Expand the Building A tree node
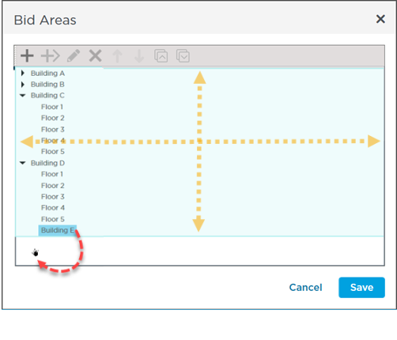Image resolution: width=397 pixels, height=340 pixels. point(23,73)
